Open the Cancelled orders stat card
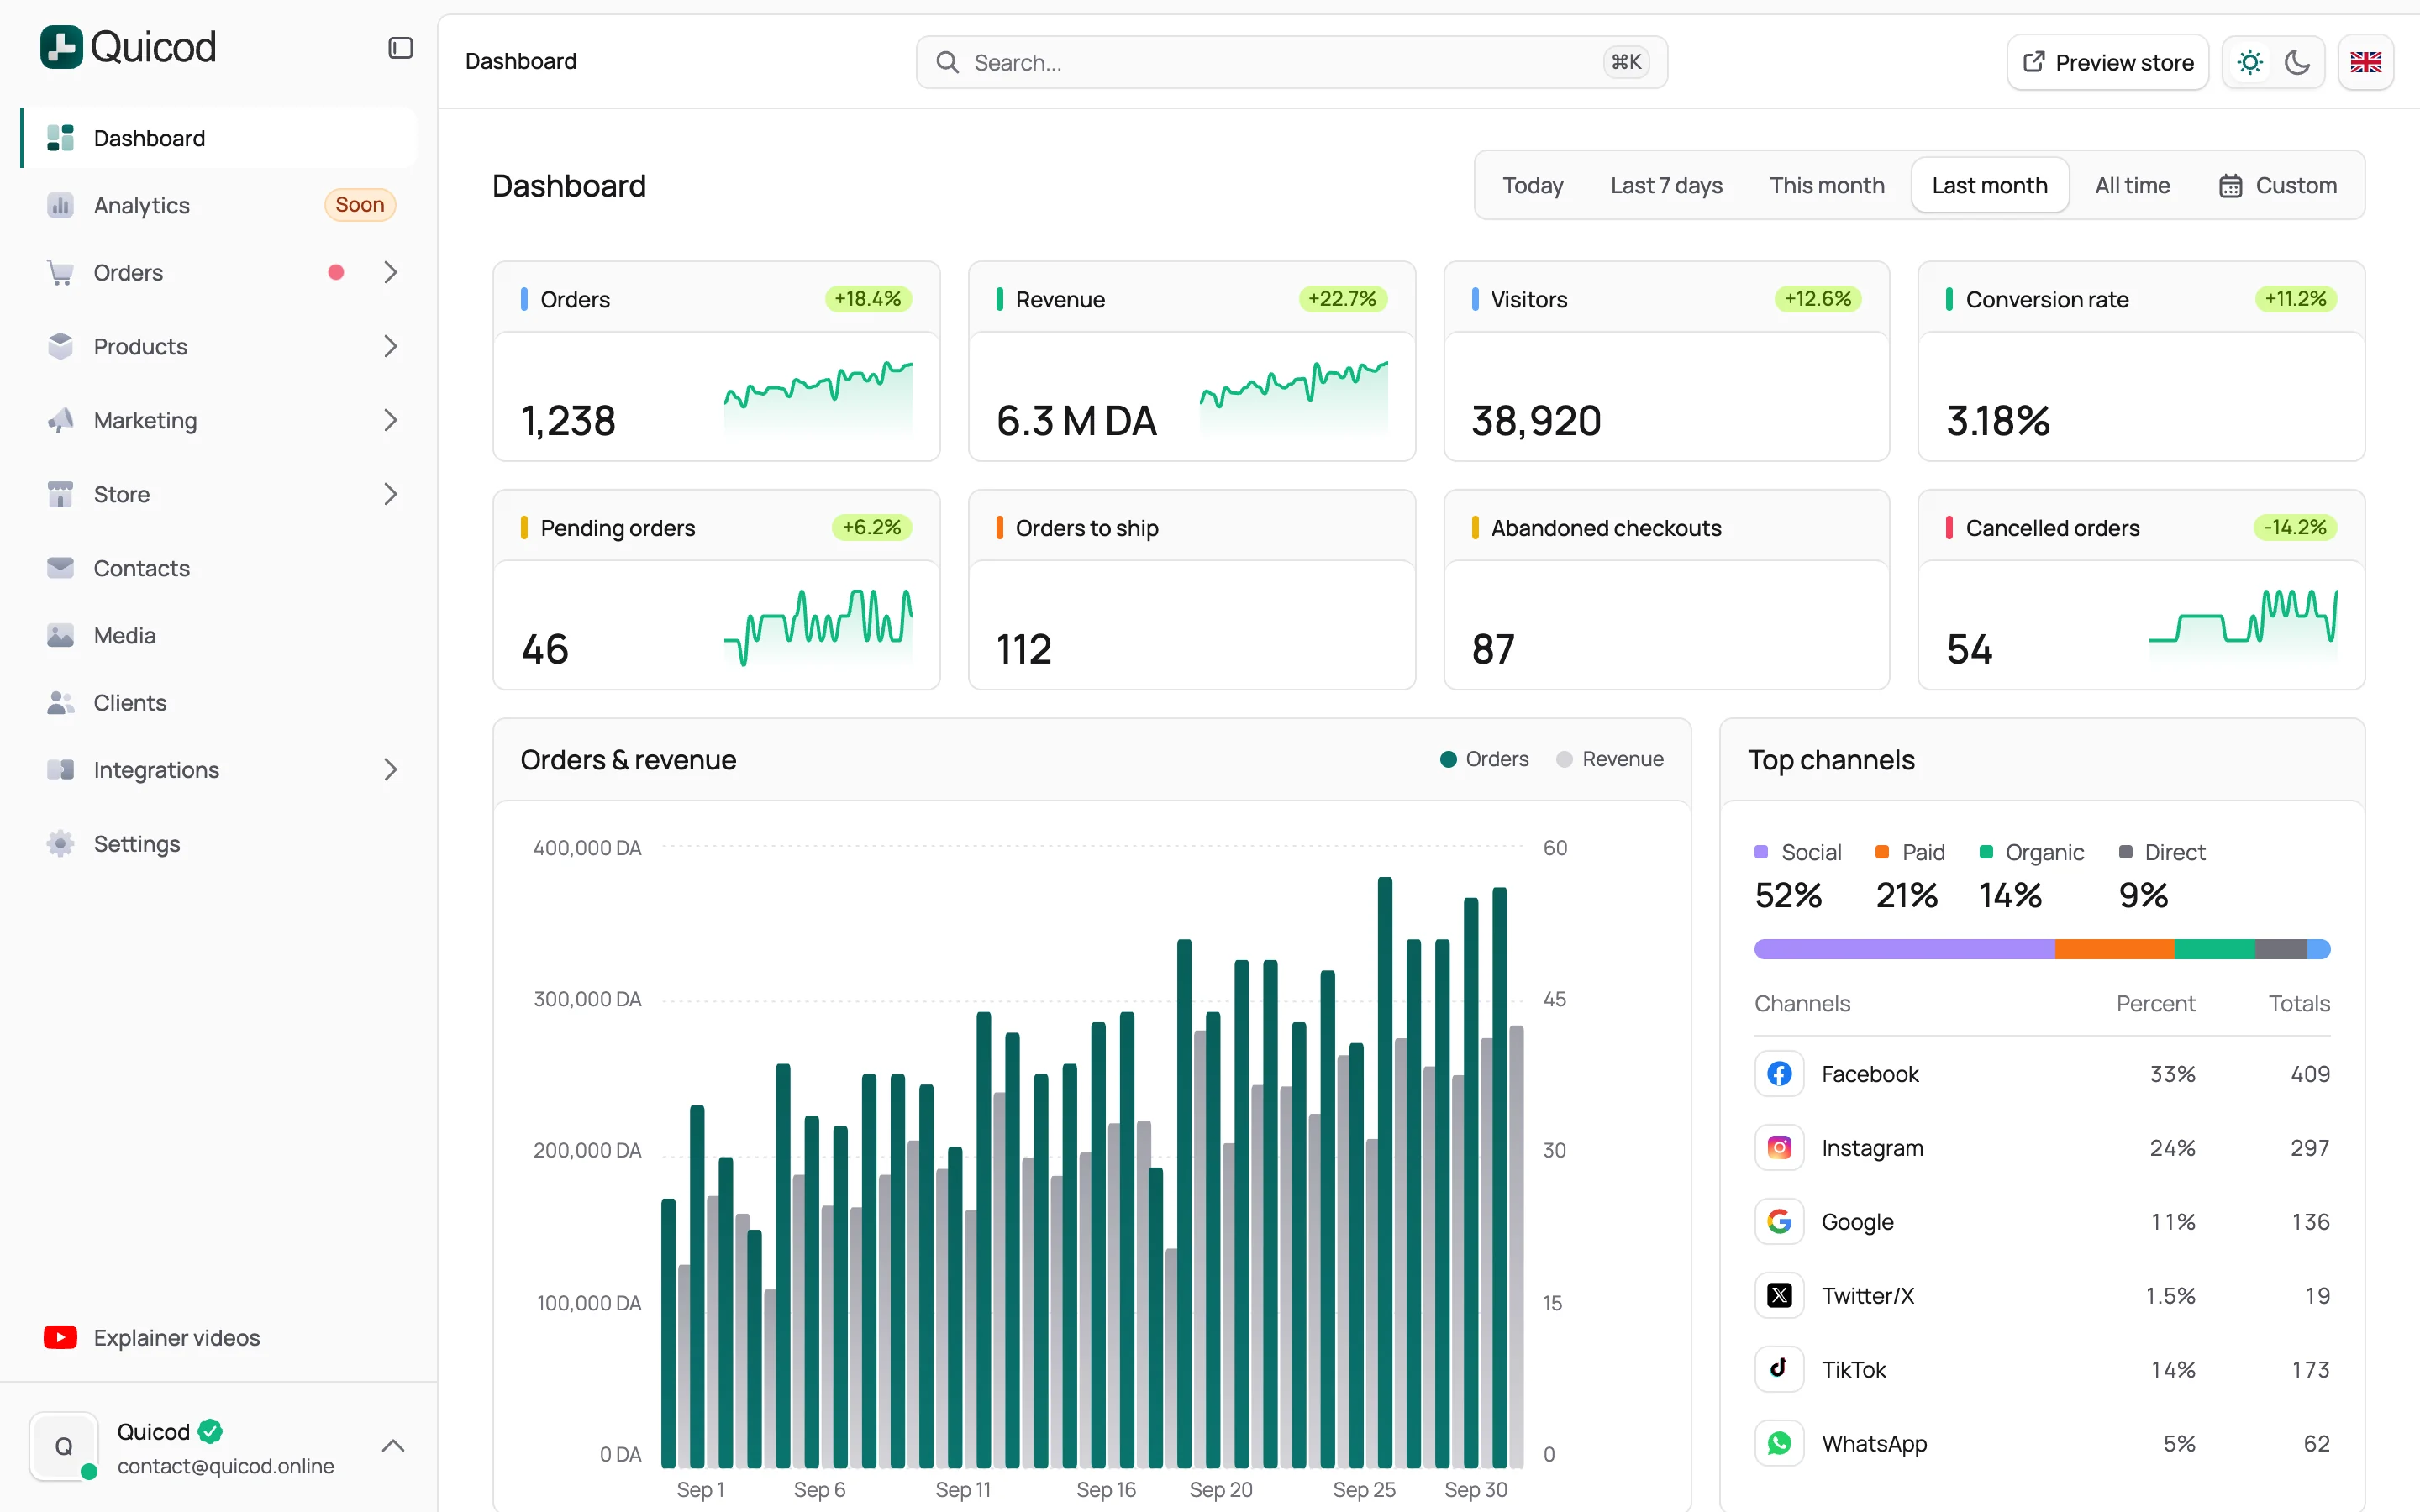The width and height of the screenshot is (2420, 1512). point(2140,589)
